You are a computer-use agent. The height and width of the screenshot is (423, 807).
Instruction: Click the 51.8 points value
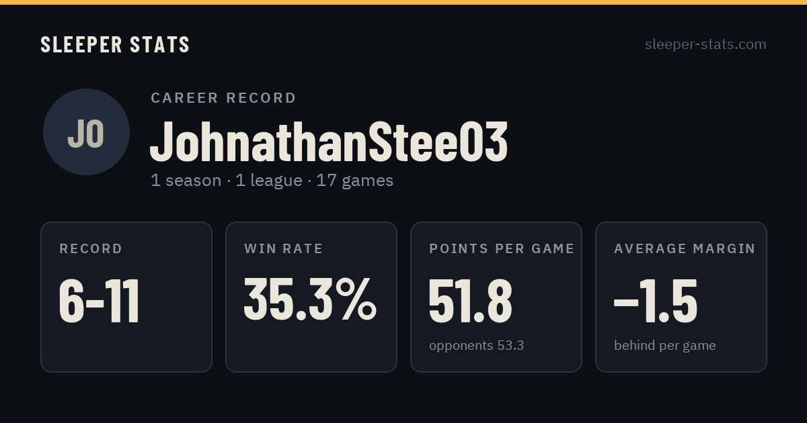click(x=471, y=301)
